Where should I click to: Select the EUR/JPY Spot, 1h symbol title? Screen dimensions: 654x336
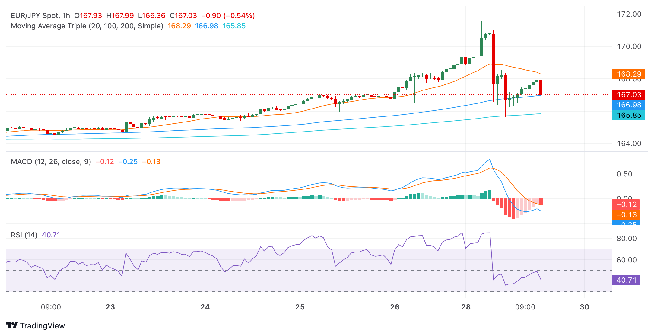click(x=40, y=16)
